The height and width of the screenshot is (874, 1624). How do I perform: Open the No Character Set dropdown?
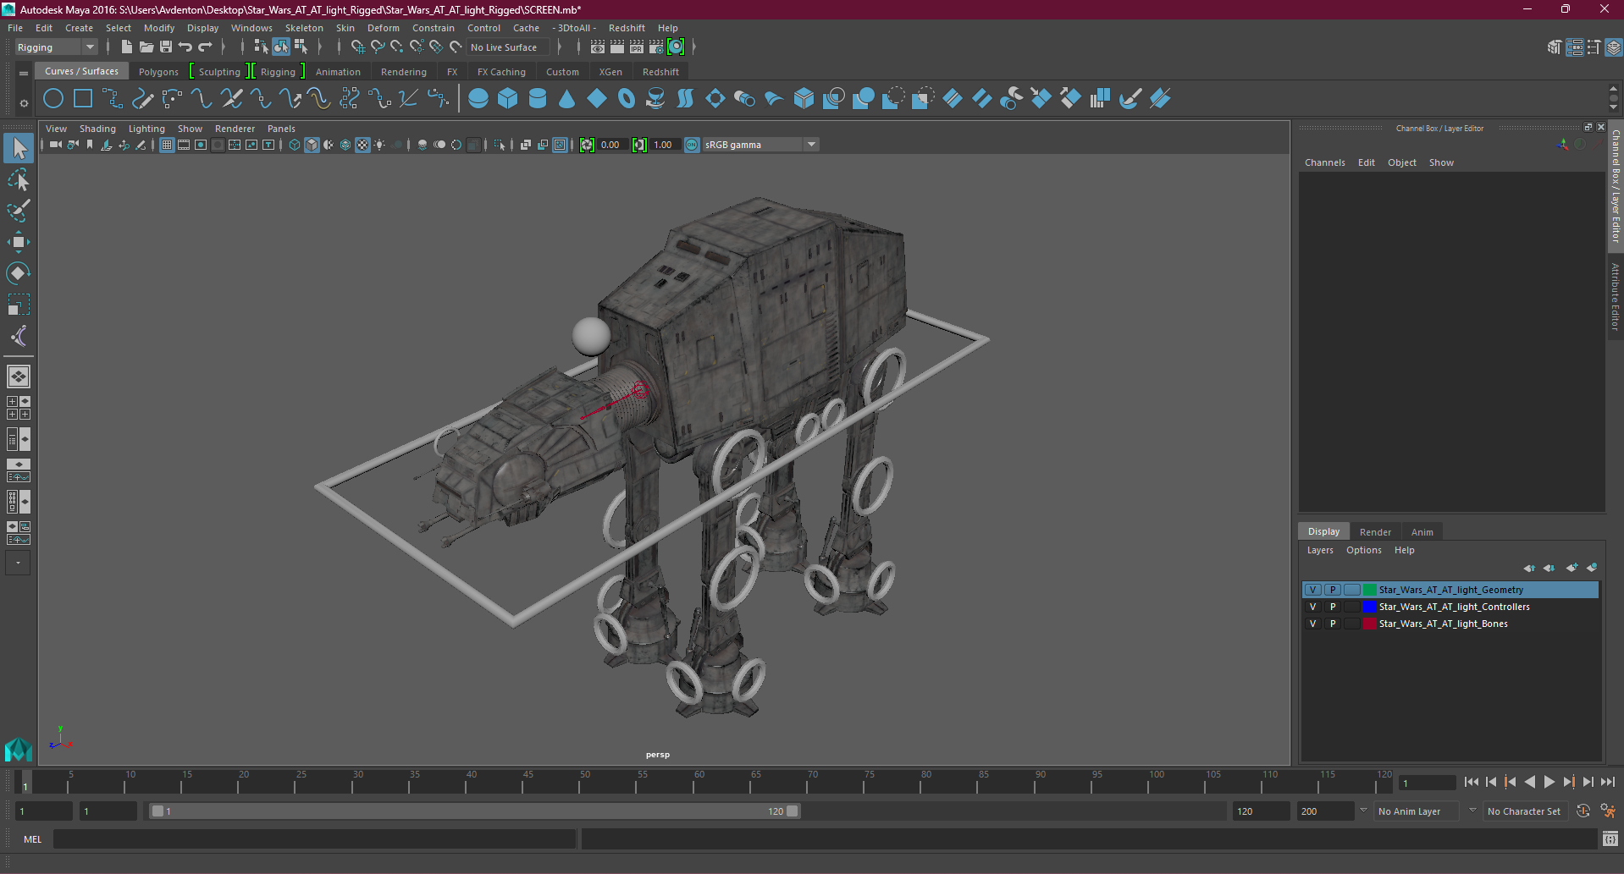point(1524,811)
